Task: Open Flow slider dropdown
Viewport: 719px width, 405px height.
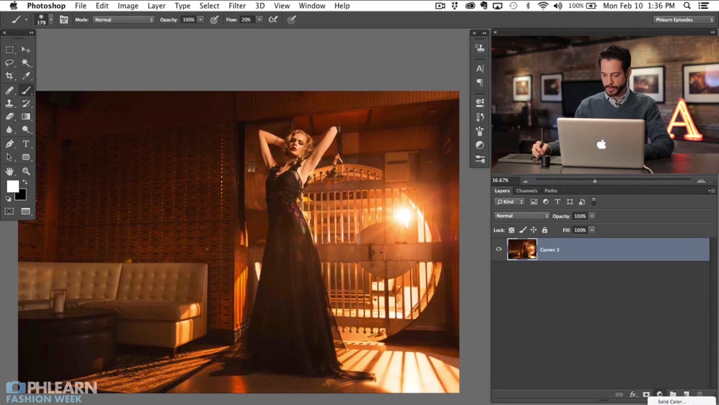Action: 259,20
